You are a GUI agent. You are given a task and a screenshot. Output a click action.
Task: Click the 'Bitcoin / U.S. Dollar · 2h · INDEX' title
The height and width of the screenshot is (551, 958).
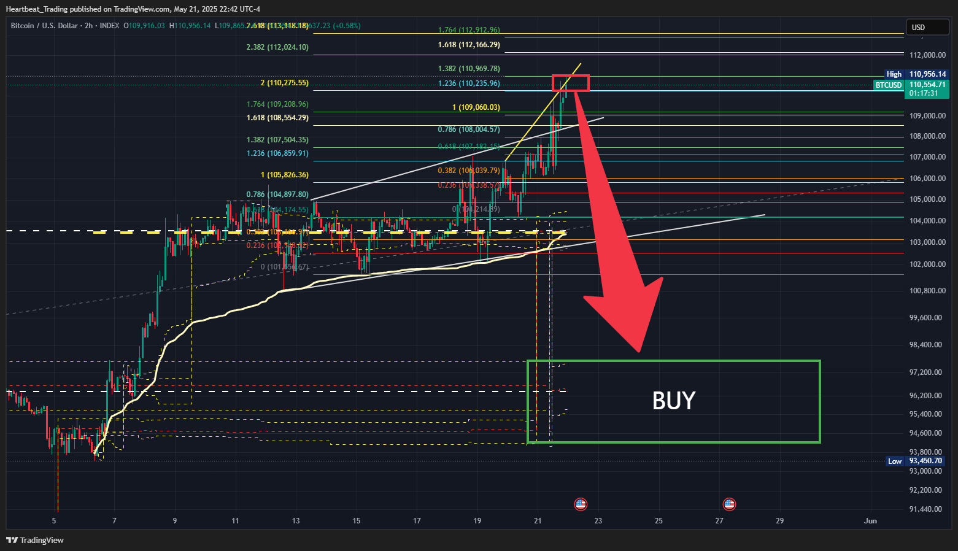[x=65, y=26]
